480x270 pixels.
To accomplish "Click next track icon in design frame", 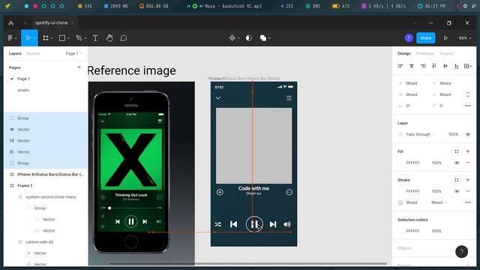I will point(273,224).
